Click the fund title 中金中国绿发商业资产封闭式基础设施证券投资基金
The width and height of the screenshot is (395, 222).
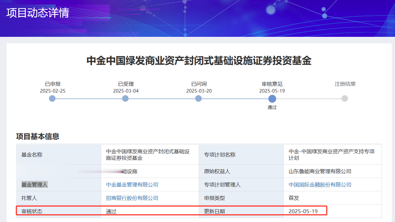point(199,61)
